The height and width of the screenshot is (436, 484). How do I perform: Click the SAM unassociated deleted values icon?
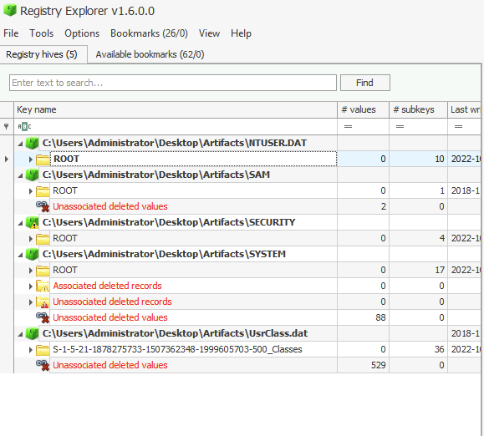coord(43,206)
